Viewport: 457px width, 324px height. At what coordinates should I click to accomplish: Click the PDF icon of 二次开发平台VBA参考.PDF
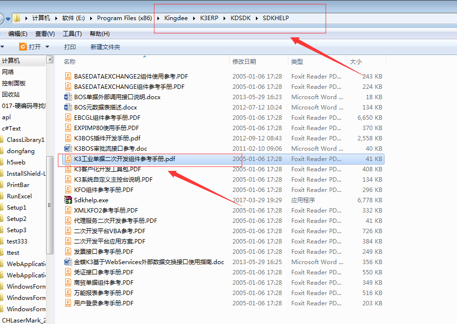pos(68,231)
